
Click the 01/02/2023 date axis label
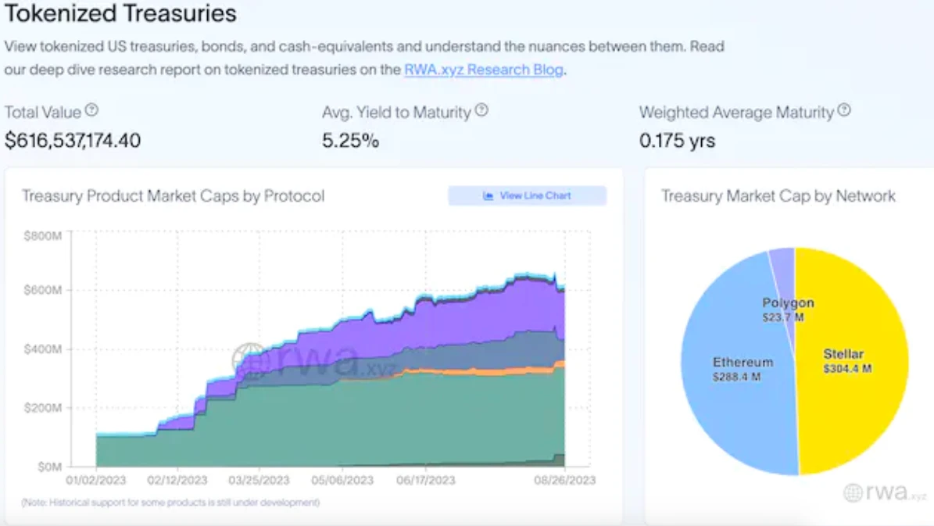[x=96, y=479]
